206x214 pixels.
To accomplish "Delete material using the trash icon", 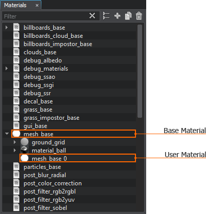I will point(139,16).
